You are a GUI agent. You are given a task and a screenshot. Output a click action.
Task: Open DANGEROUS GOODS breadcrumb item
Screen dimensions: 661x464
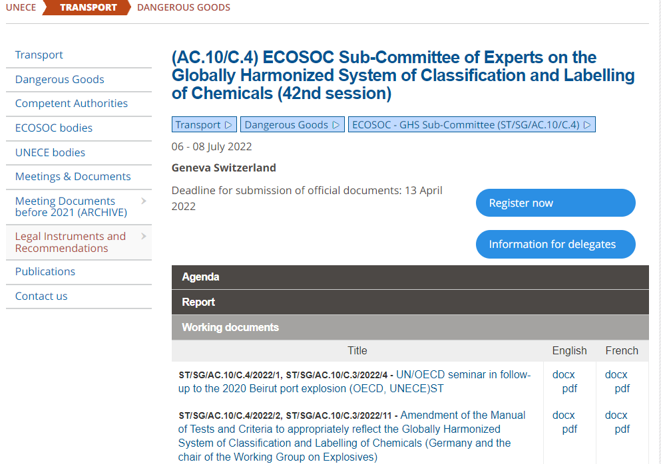click(x=183, y=7)
